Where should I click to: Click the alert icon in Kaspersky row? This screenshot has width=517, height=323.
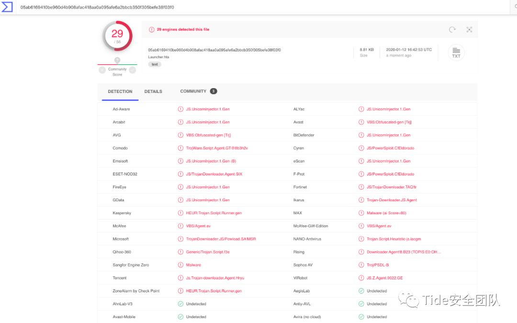pyautogui.click(x=180, y=213)
